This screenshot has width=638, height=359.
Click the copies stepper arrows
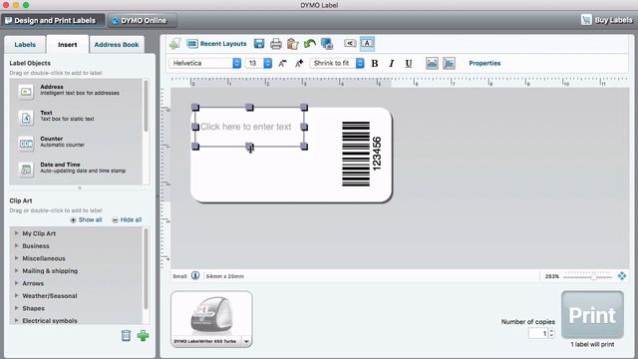(x=551, y=333)
